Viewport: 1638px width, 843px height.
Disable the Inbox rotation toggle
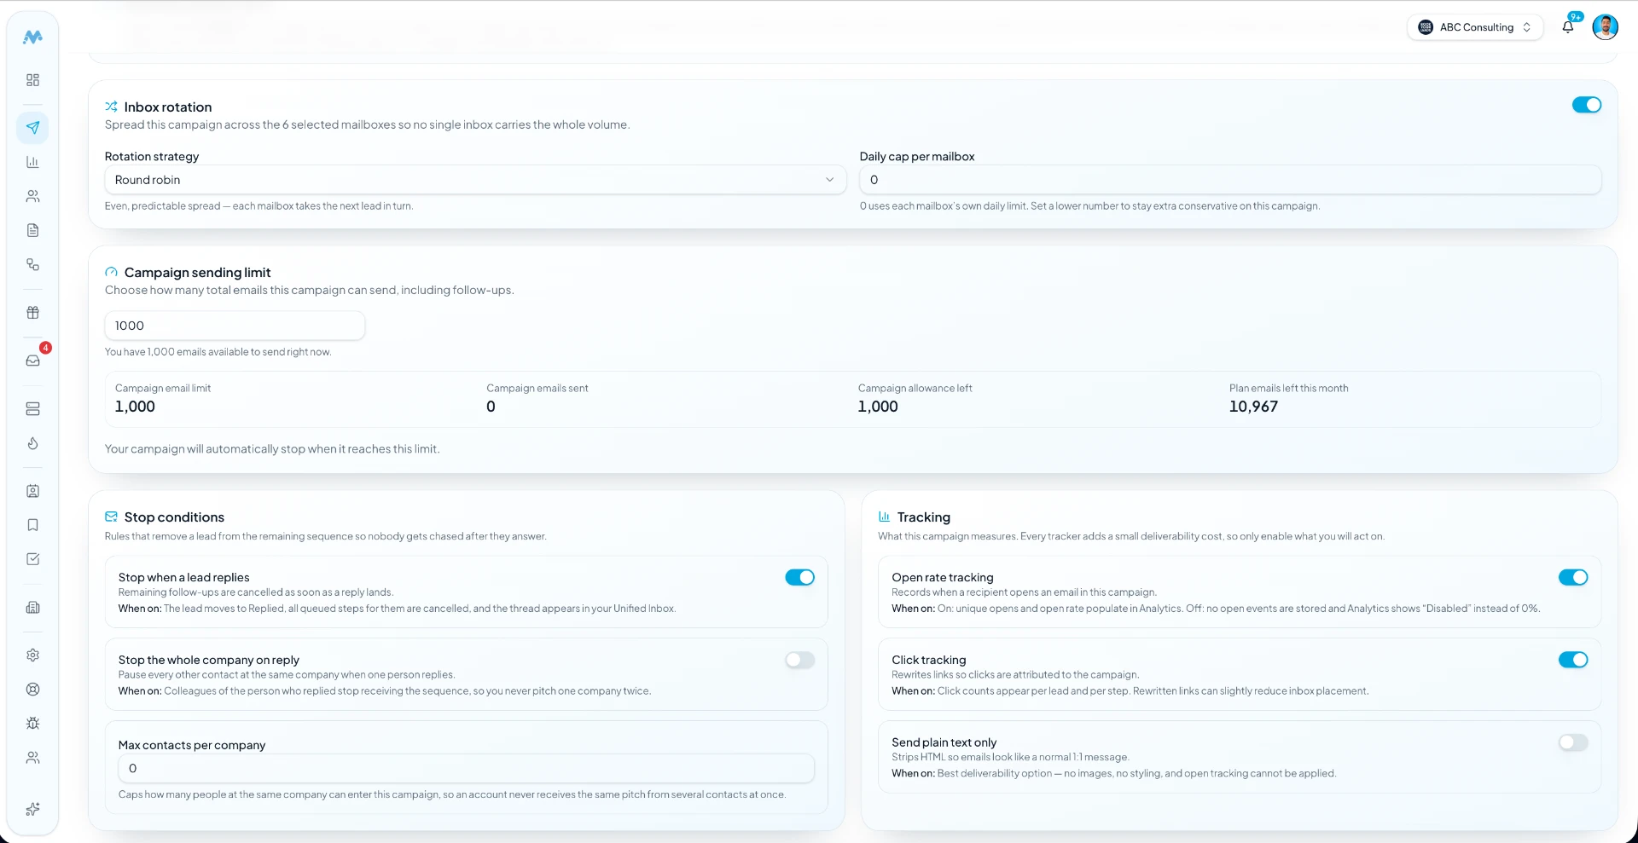[1587, 105]
